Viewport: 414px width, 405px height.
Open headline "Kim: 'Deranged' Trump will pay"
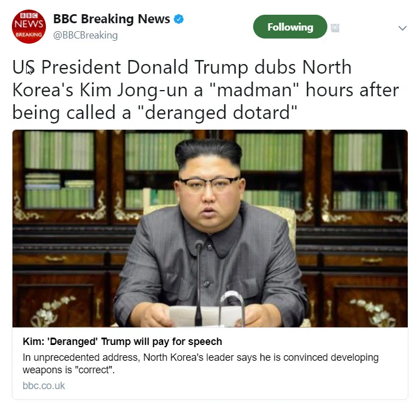[x=122, y=342]
